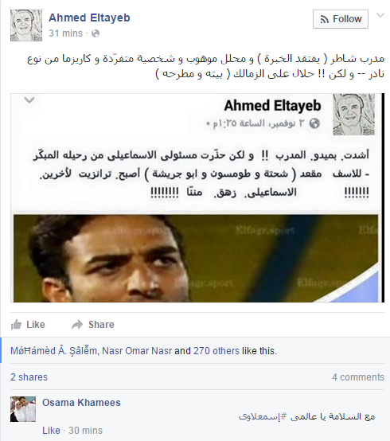Screen dimensions: 390x441
Task: Open Ahmed Eltayeb's profile picture at top
Action: click(26, 25)
